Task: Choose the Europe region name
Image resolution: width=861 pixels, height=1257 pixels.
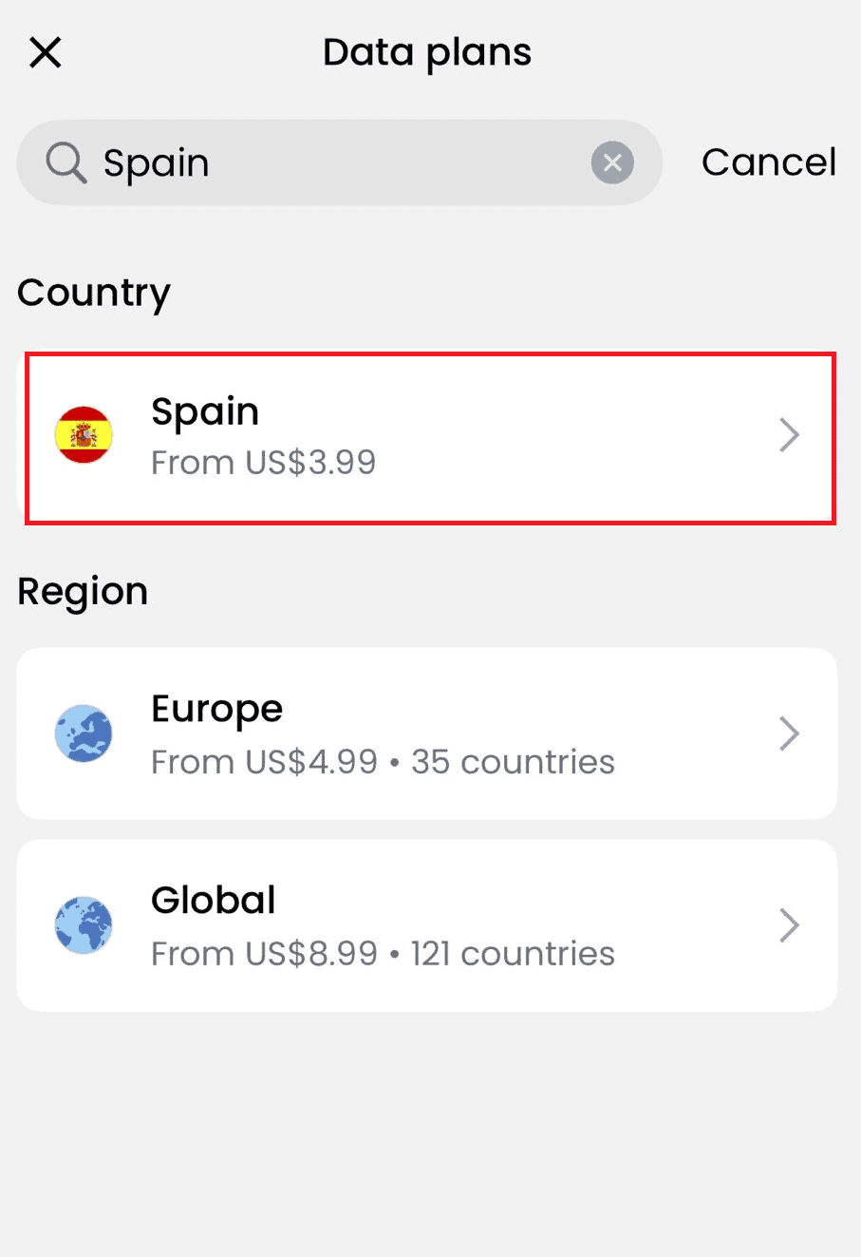Action: [216, 709]
